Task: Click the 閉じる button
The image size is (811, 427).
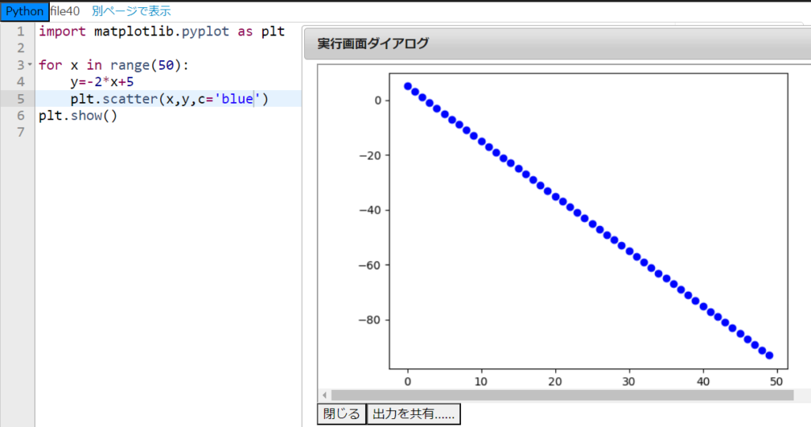Action: [341, 414]
